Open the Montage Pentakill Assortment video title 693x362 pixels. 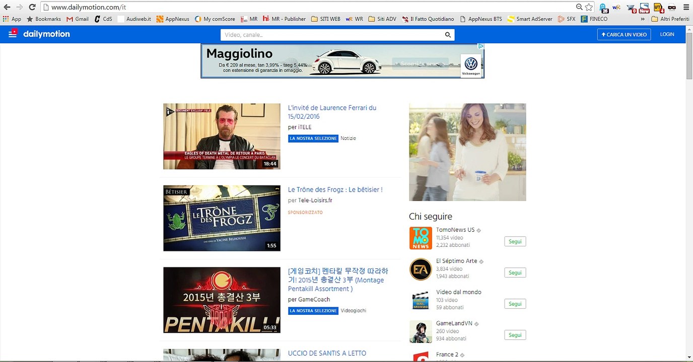[338, 280]
